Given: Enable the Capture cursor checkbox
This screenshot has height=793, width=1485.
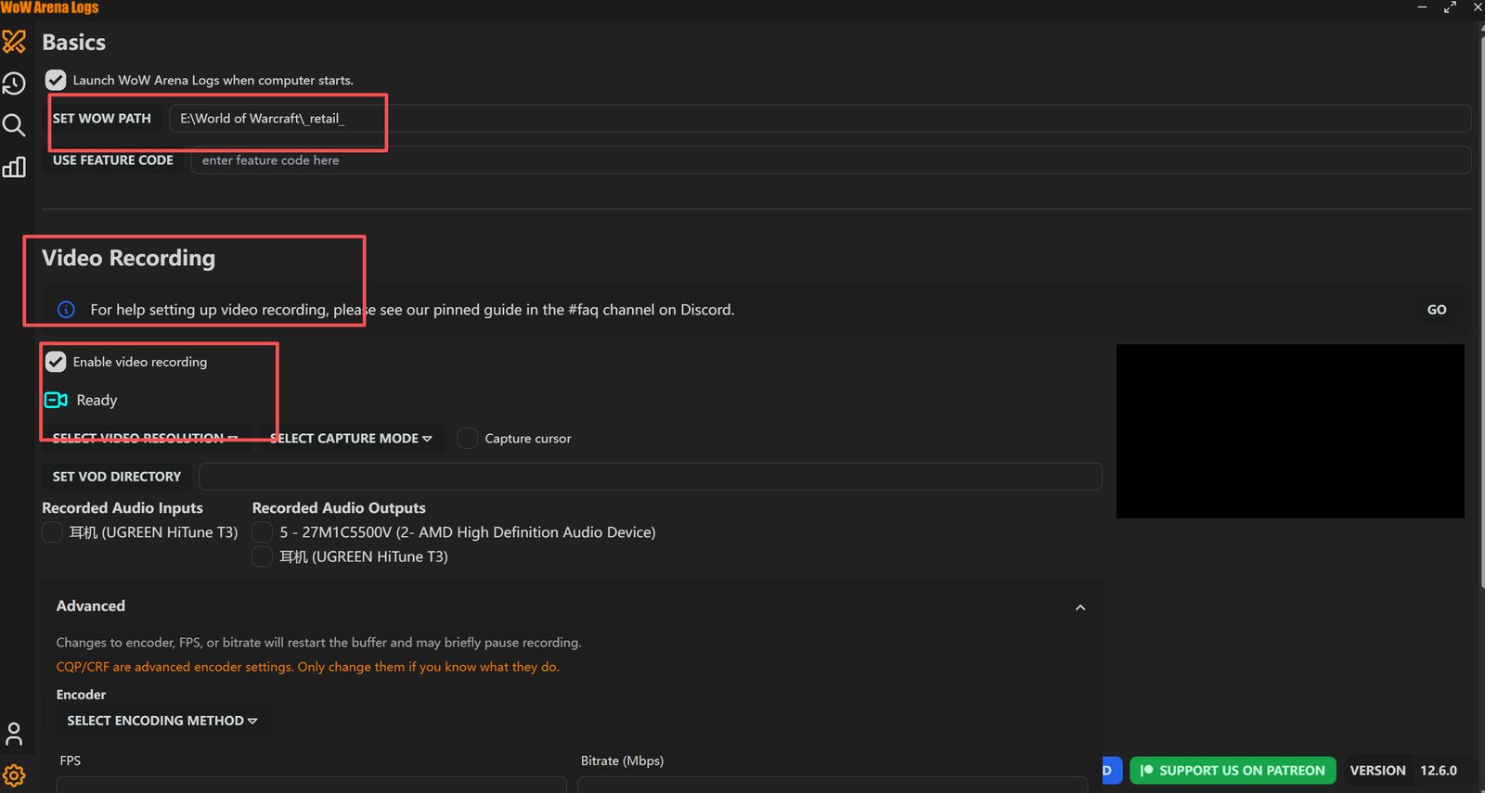Looking at the screenshot, I should tap(468, 438).
